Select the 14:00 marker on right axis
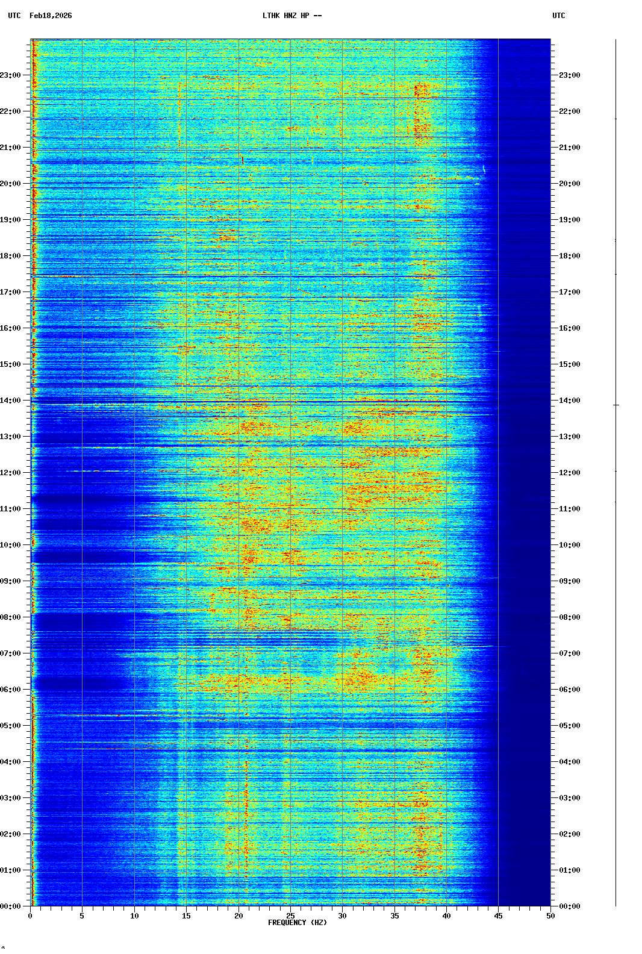642x954 pixels. 569,401
